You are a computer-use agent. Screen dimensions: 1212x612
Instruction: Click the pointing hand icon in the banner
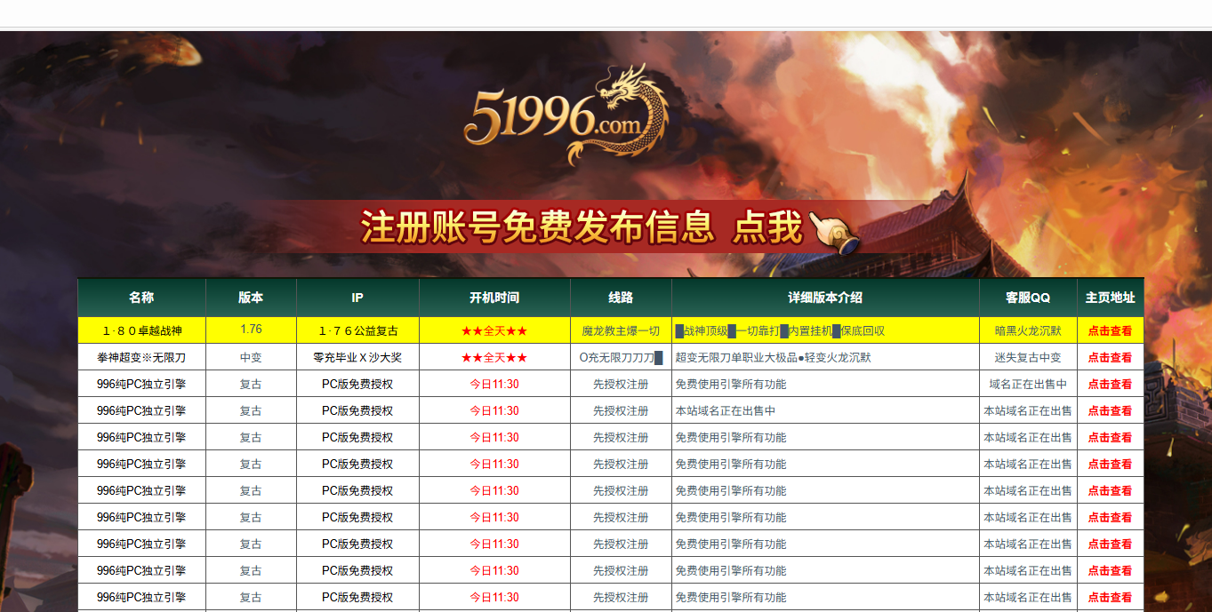click(x=836, y=231)
